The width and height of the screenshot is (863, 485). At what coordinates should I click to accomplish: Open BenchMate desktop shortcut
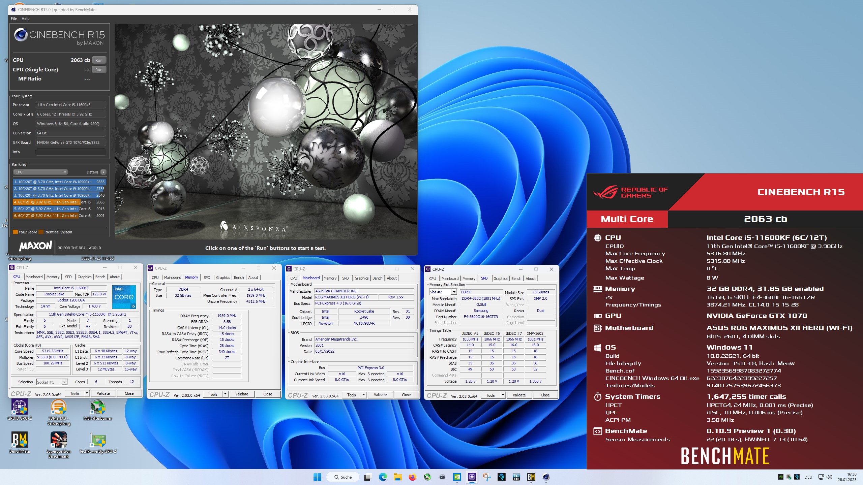pyautogui.click(x=20, y=442)
